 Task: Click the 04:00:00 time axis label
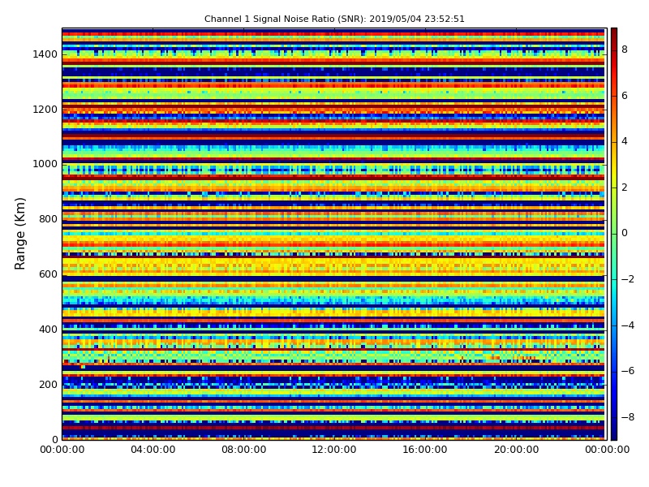[153, 450]
